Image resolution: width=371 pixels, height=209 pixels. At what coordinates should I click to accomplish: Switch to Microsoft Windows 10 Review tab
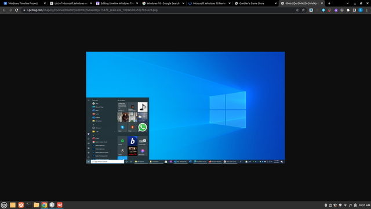pyautogui.click(x=209, y=3)
